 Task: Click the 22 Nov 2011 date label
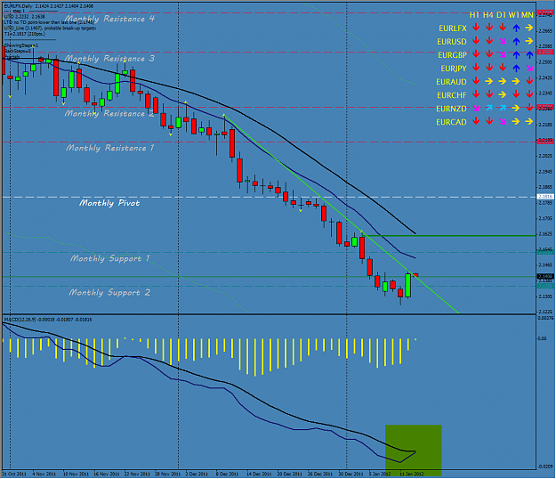[x=137, y=474]
